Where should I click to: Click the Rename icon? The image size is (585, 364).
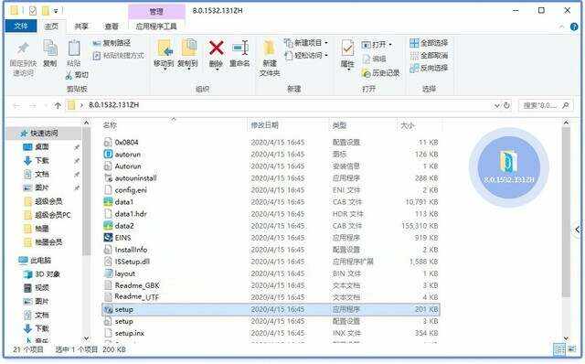coord(239,48)
